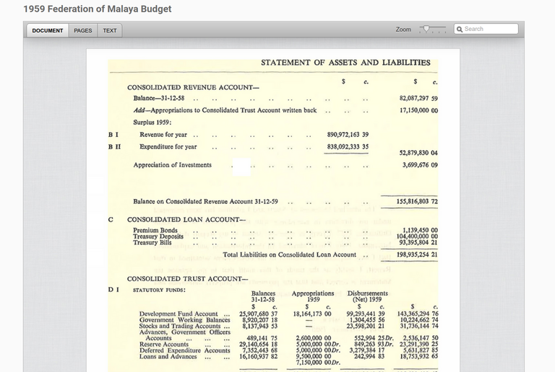Open the PAGES tab

(83, 30)
